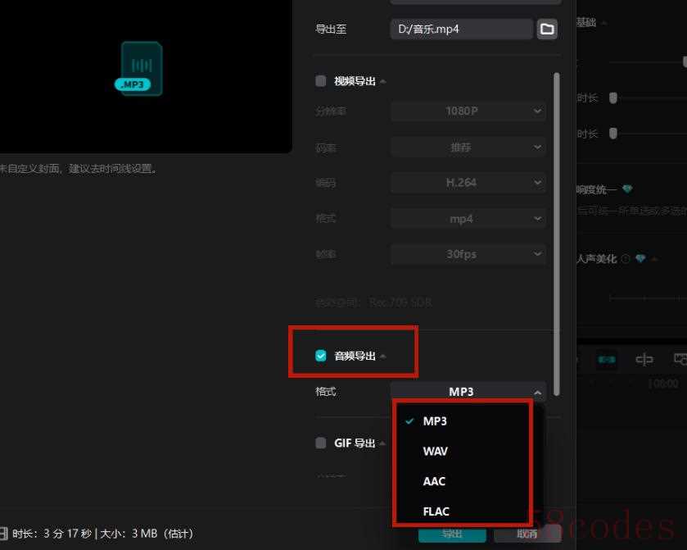
Task: Enable the GIF 导出 checkbox
Action: pos(321,443)
